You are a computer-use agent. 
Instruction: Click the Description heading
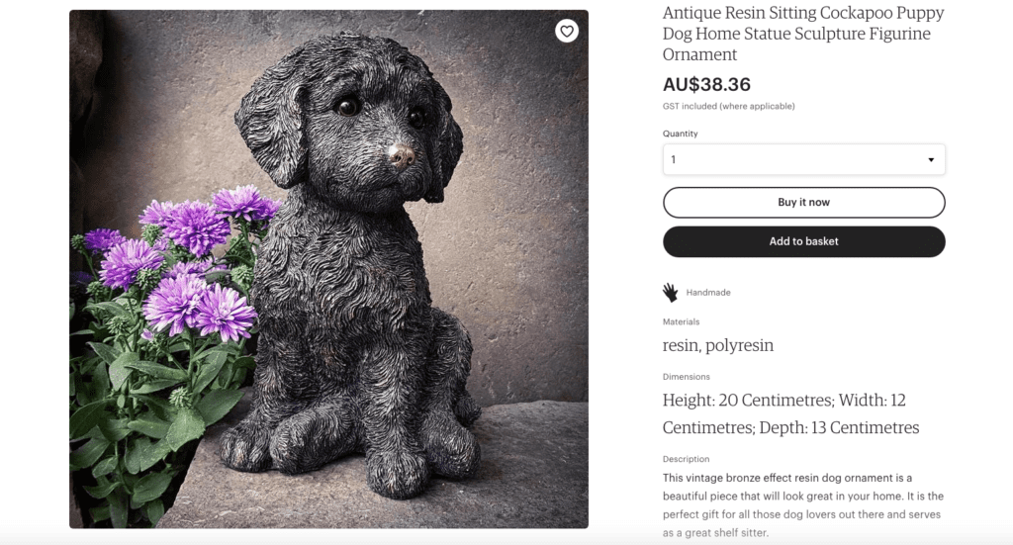coord(687,459)
